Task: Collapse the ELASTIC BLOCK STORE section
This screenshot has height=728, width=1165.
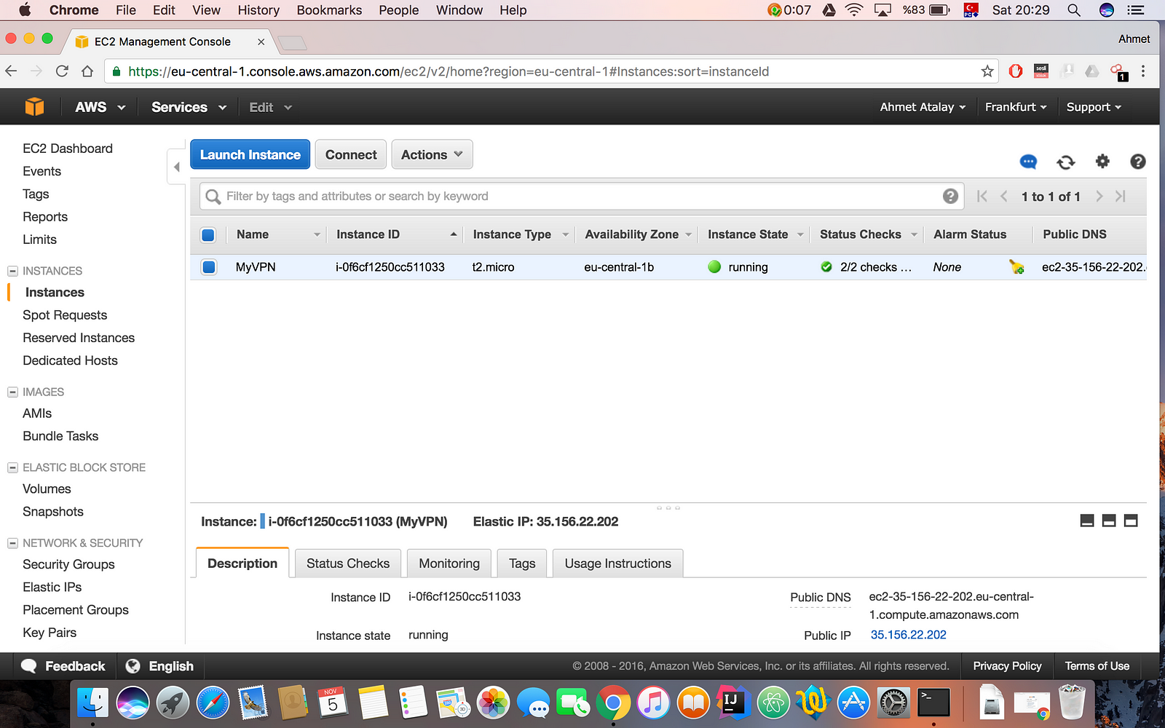Action: (12, 467)
